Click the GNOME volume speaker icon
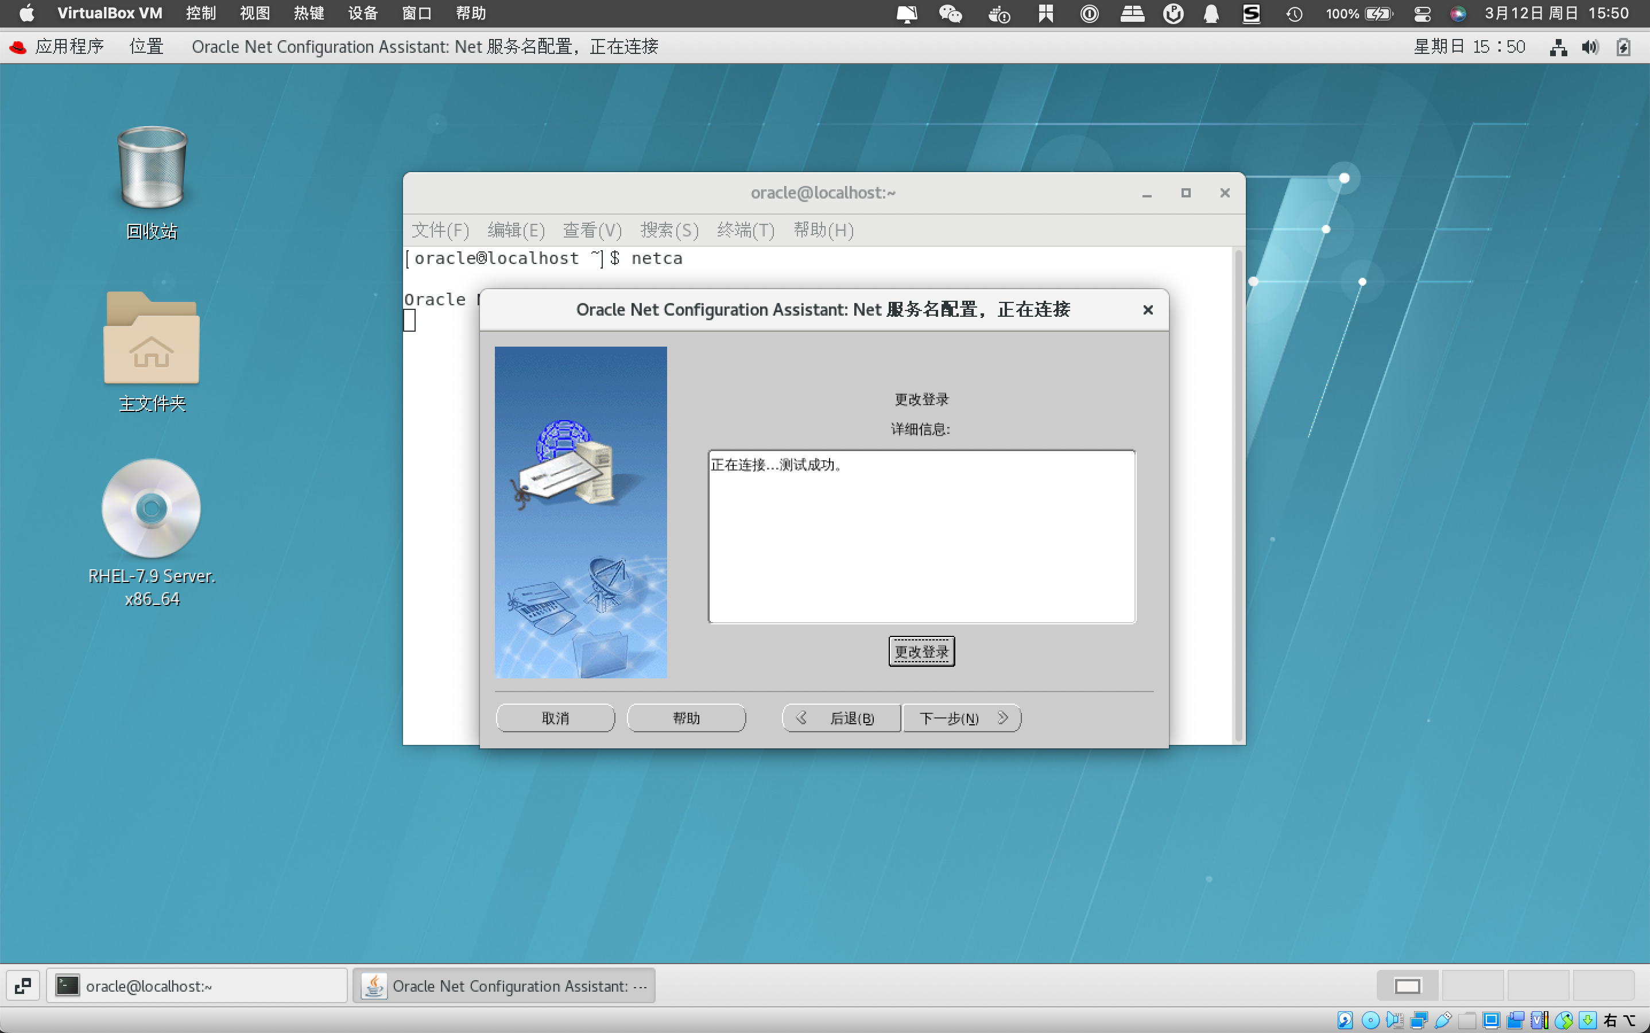 (1590, 46)
